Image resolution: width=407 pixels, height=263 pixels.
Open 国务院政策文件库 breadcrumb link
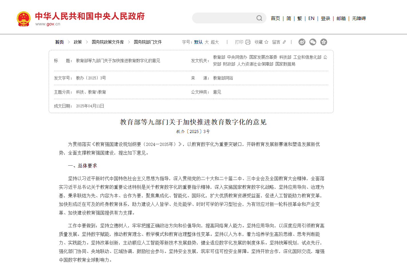108,42
